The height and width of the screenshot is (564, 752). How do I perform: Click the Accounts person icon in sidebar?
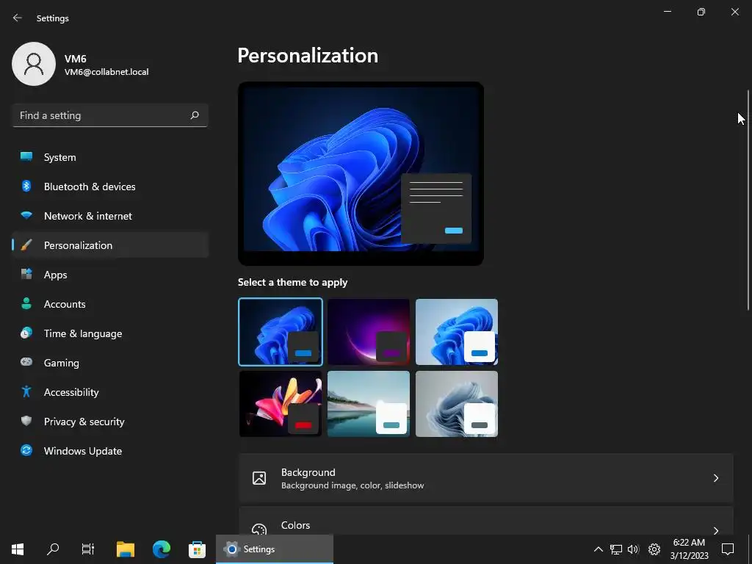26,303
